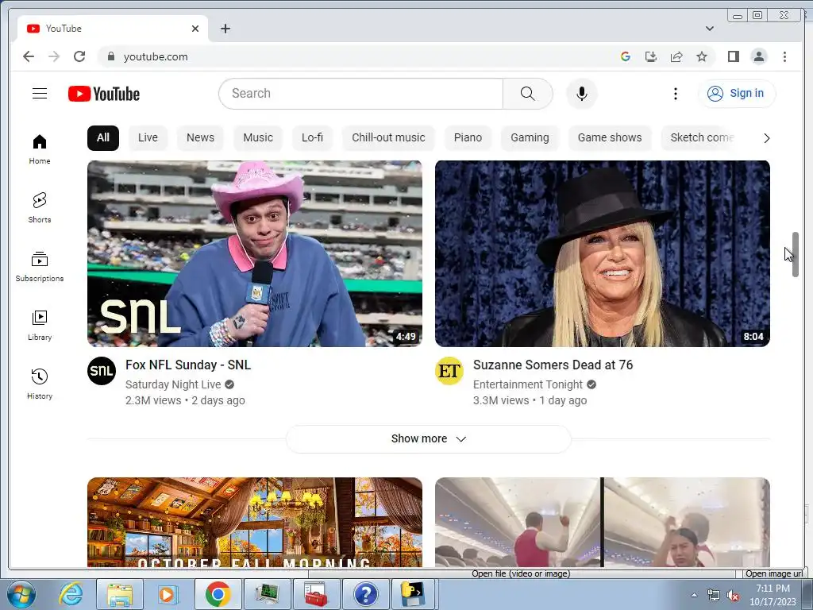Select the Music filter chip

click(x=258, y=137)
